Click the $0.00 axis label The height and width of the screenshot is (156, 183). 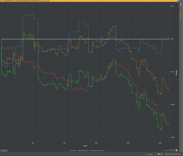(172, 39)
